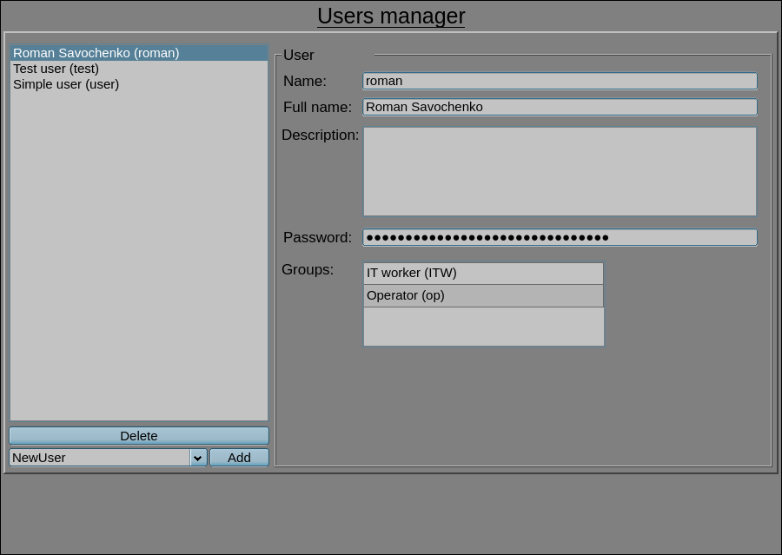Expand the NewUser dropdown arrow
This screenshot has height=555, width=782.
click(x=198, y=458)
